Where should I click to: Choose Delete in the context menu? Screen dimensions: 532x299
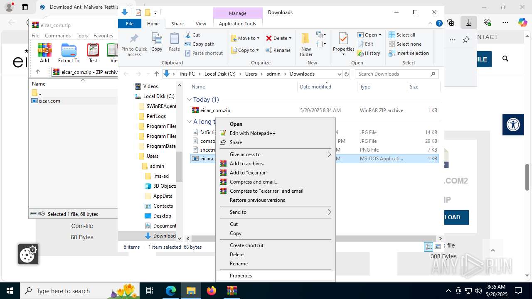[x=236, y=255]
